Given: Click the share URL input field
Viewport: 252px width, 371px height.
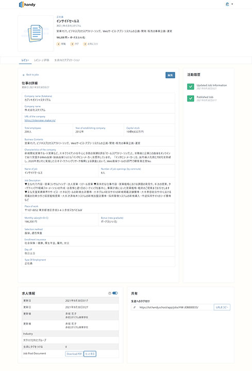Looking at the screenshot, I should pyautogui.click(x=173, y=307).
